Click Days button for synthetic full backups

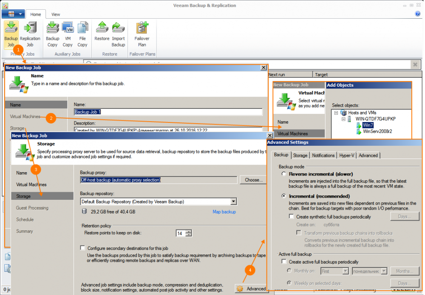coord(405,216)
